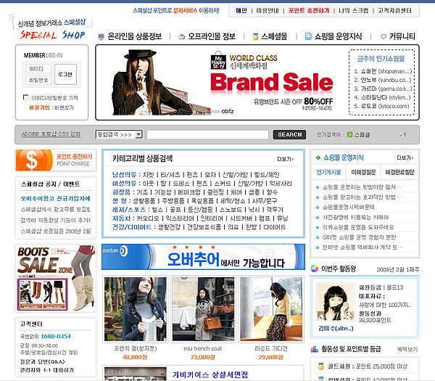Open the ADOBE 포토샵 CS3 강좌 link
435x381 pixels.
pos(51,134)
